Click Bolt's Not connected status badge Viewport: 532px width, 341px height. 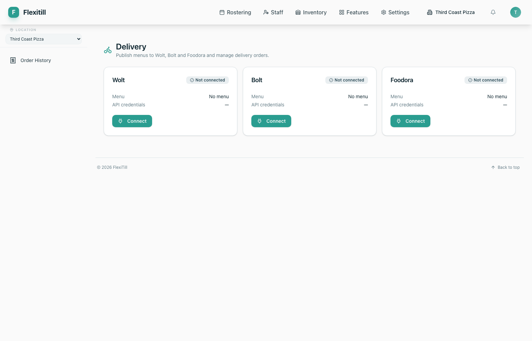coord(346,80)
